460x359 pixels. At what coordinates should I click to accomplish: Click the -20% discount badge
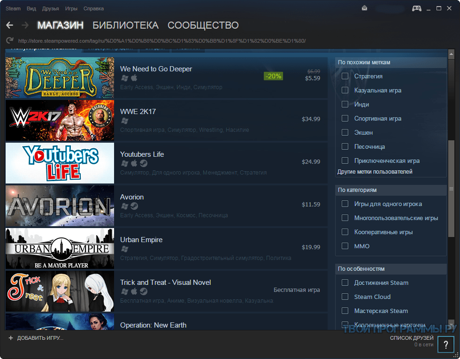[x=273, y=76]
